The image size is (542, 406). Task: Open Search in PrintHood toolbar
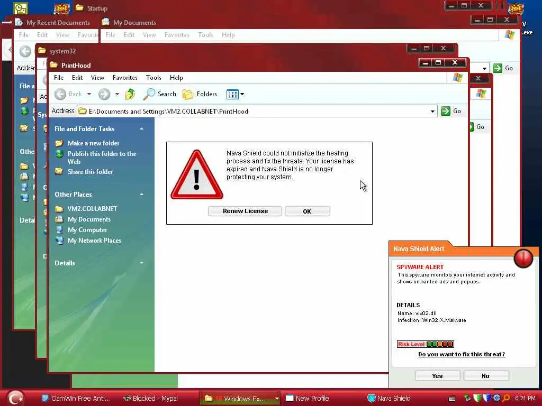(160, 94)
